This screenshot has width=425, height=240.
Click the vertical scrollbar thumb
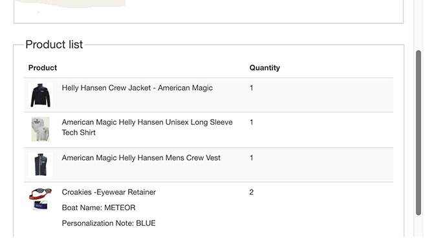pyautogui.click(x=419, y=133)
